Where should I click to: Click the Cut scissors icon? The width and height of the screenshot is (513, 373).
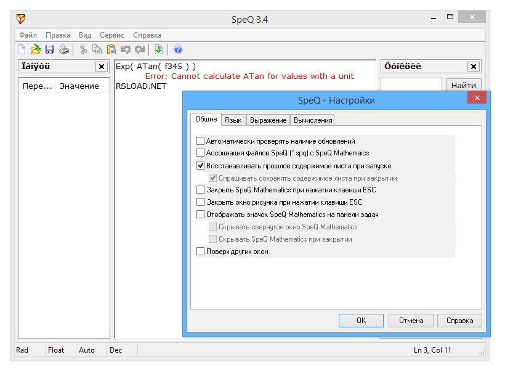83,49
